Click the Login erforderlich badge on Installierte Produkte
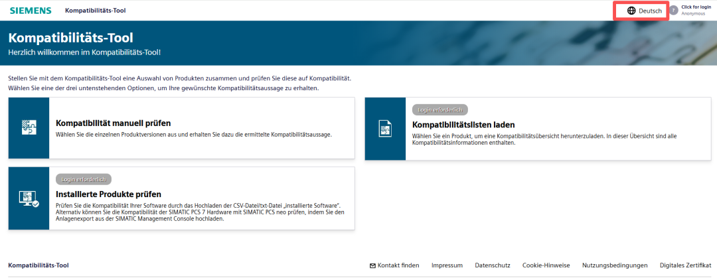The image size is (717, 278). click(x=84, y=179)
